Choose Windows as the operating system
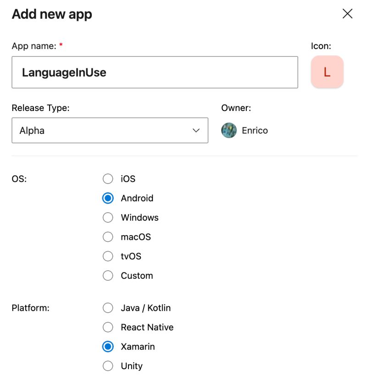This screenshot has height=382, width=367. [108, 217]
